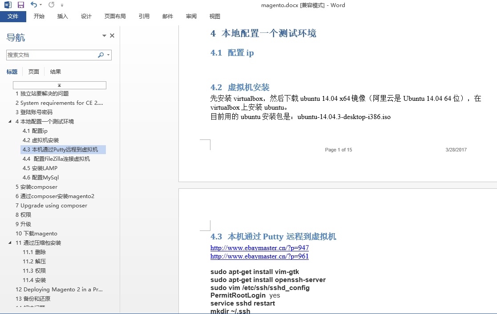This screenshot has height=314, width=497.
Task: Switch to the 页面 tab in the navigation pane
Action: (34, 72)
